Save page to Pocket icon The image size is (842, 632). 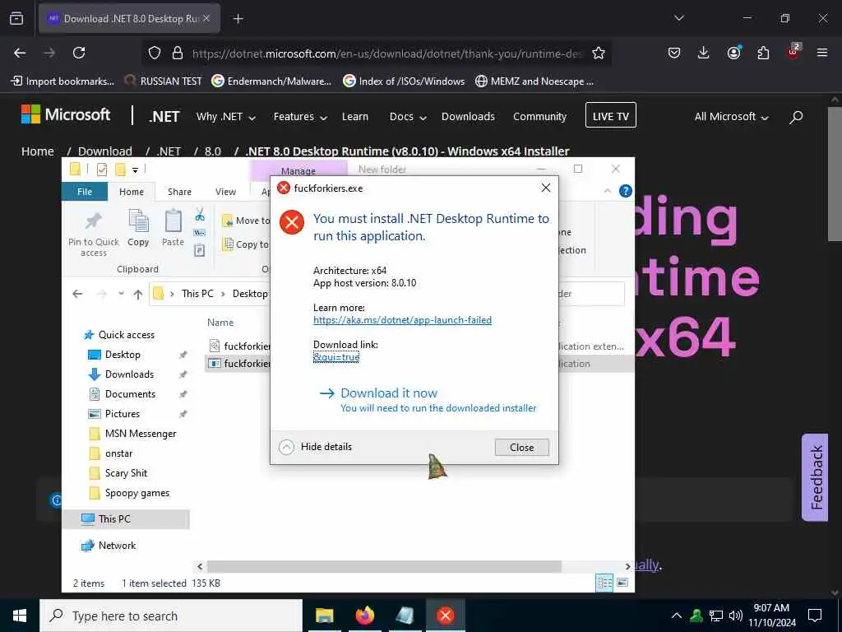pos(674,53)
